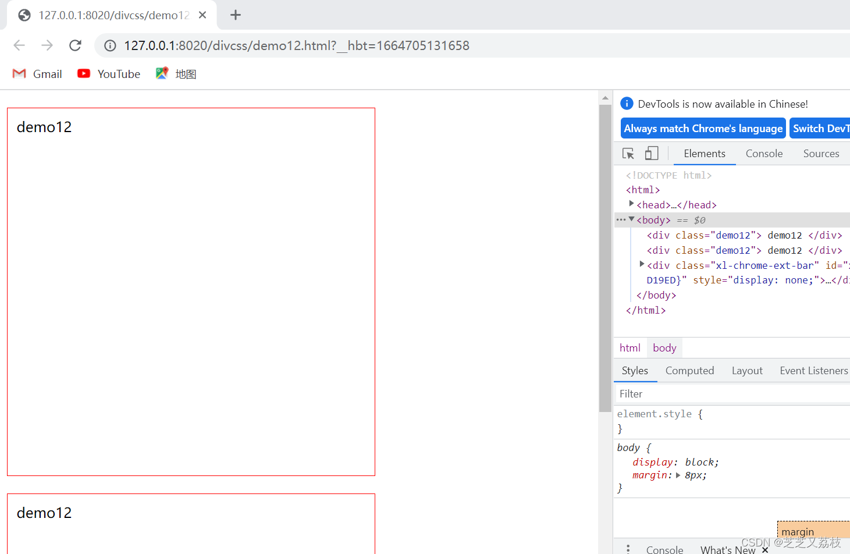Click the page vertical scrollbar thumb
The width and height of the screenshot is (850, 554).
(605, 258)
